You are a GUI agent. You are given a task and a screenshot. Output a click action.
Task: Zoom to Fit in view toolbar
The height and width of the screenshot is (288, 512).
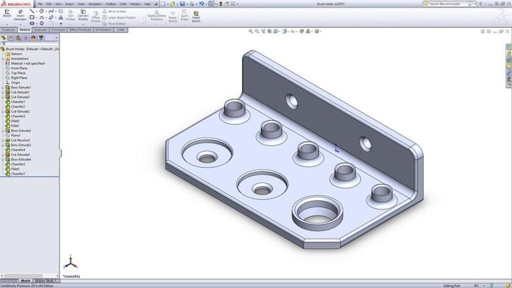coord(251,31)
